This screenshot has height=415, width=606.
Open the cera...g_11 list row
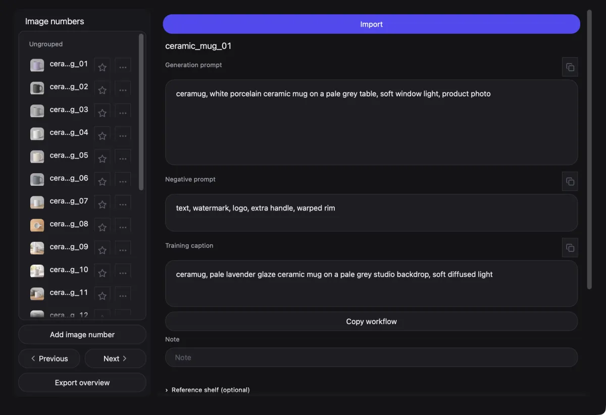pyautogui.click(x=80, y=294)
